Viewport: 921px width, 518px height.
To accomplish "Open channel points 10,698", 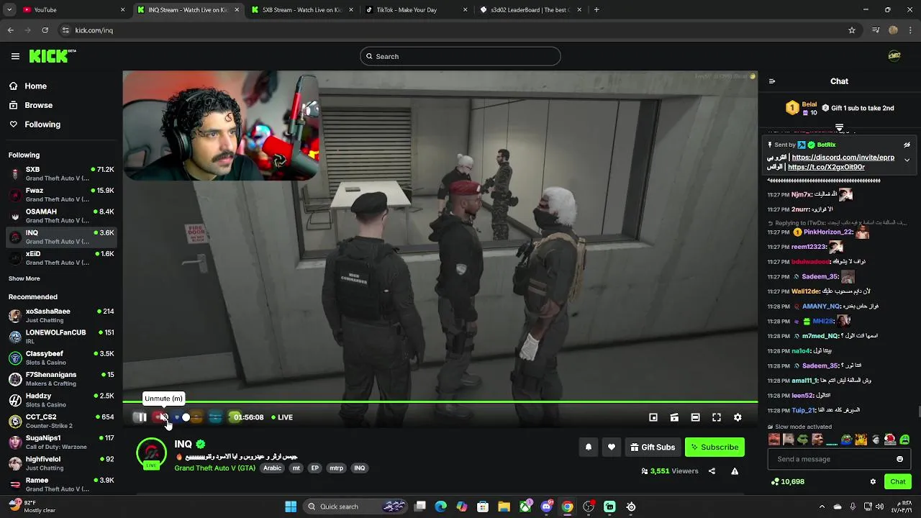I will [787, 481].
